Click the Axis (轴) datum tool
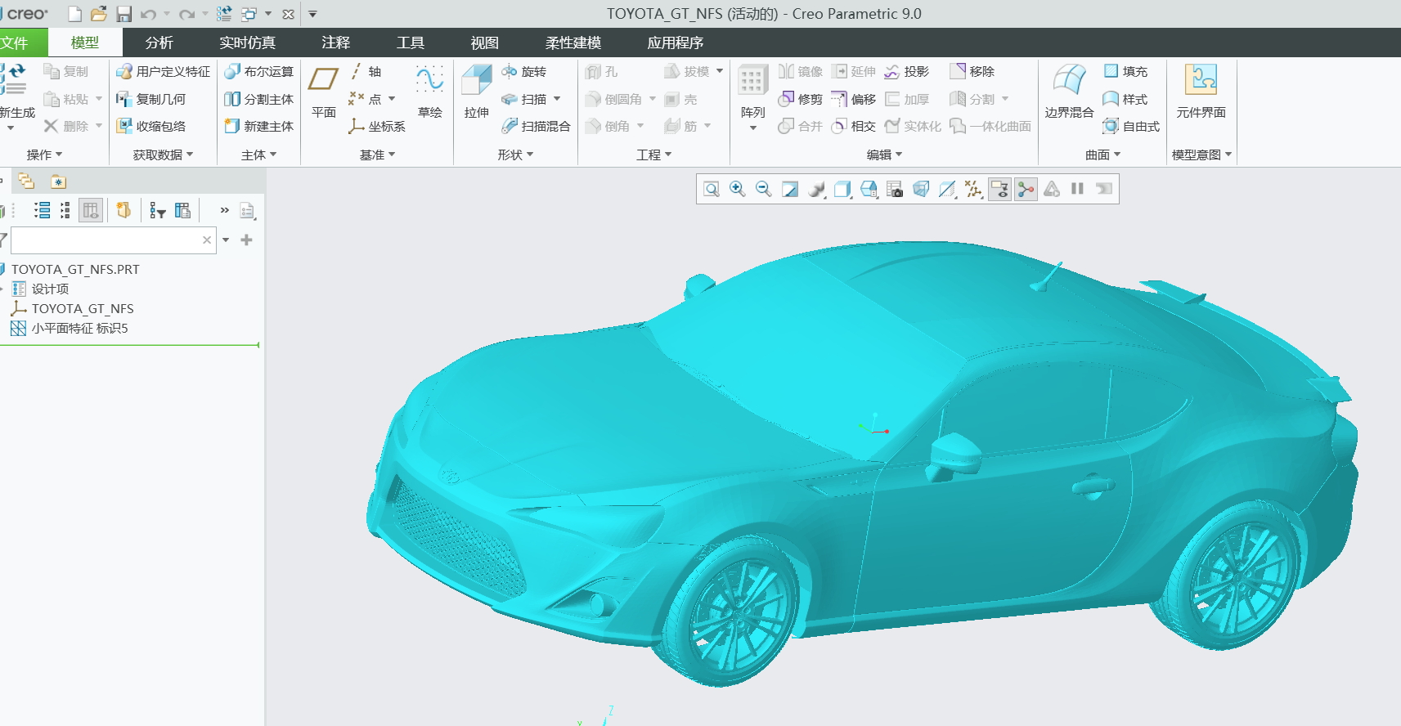Image resolution: width=1401 pixels, height=726 pixels. (x=366, y=72)
